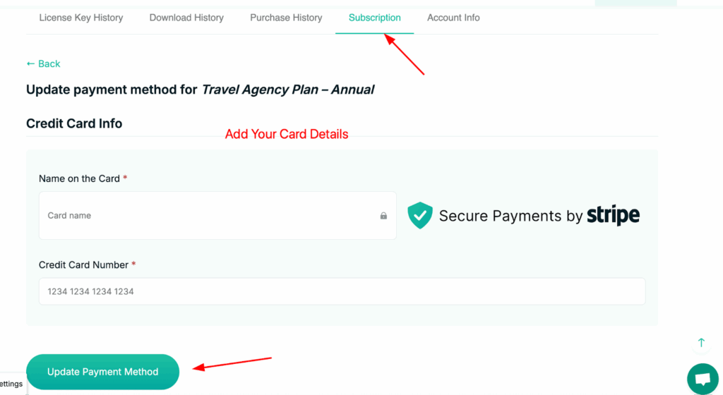Viewport: 723px width, 395px height.
Task: Open the live chat bubble widget
Action: point(702,379)
